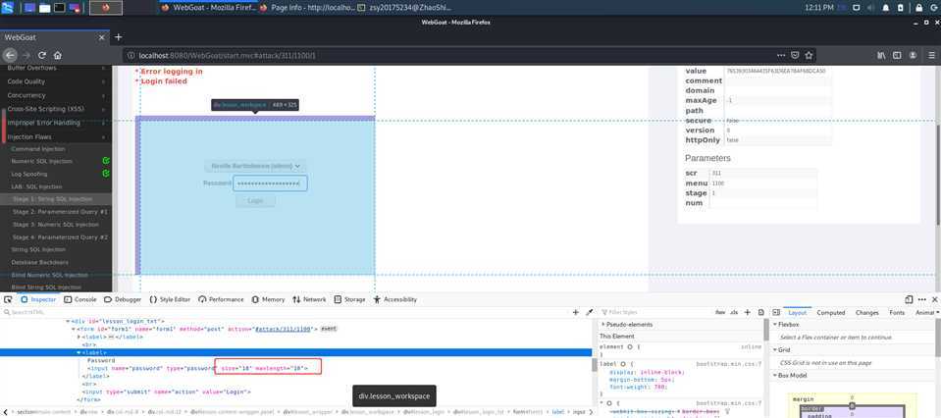Screen dimensions: 941x418
Task: Switch to the Debugger tab
Action: [123, 299]
